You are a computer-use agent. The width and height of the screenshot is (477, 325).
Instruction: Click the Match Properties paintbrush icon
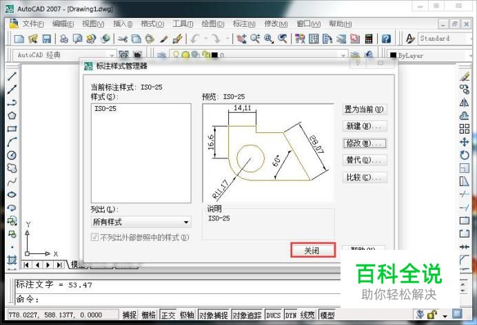178,39
